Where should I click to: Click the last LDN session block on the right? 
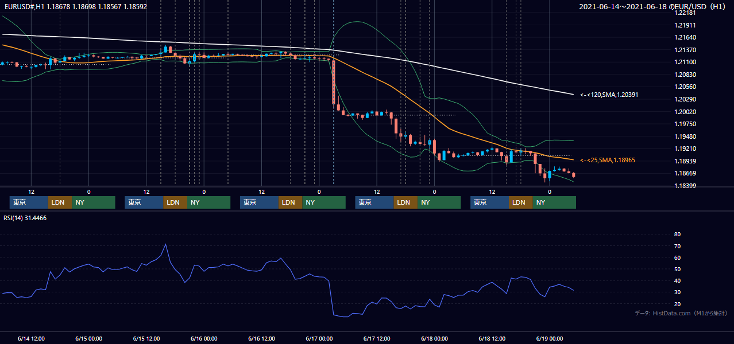click(x=520, y=202)
